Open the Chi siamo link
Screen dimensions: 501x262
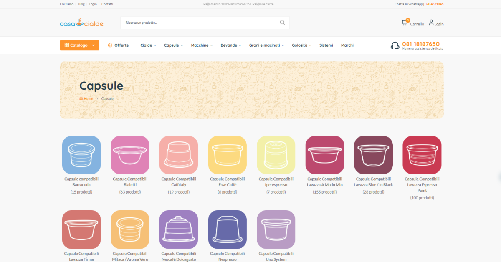pos(66,4)
